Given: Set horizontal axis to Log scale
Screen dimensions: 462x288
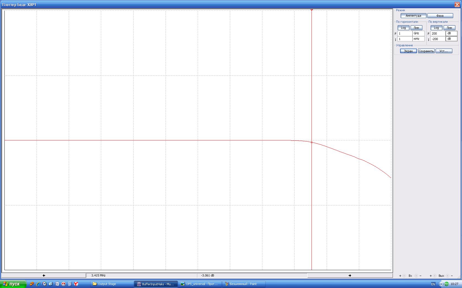Looking at the screenshot, I should click(x=403, y=28).
